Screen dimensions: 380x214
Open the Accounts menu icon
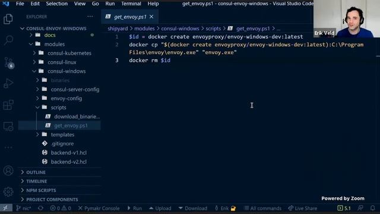pos(8,171)
